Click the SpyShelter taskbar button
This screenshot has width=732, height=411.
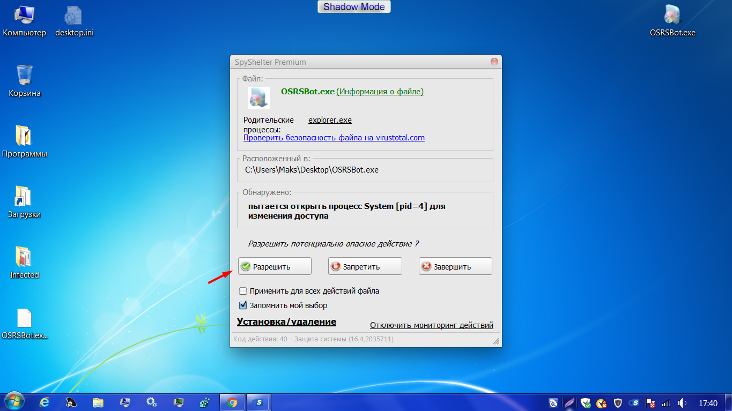[x=258, y=402]
